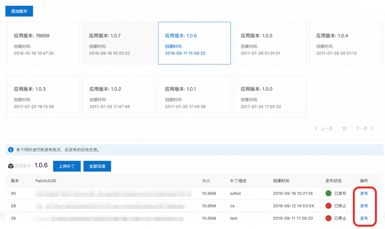Image resolution: width=385 pixels, height=229 pixels.
Task: Click the 创建时间 column header in table
Action: pos(281,181)
